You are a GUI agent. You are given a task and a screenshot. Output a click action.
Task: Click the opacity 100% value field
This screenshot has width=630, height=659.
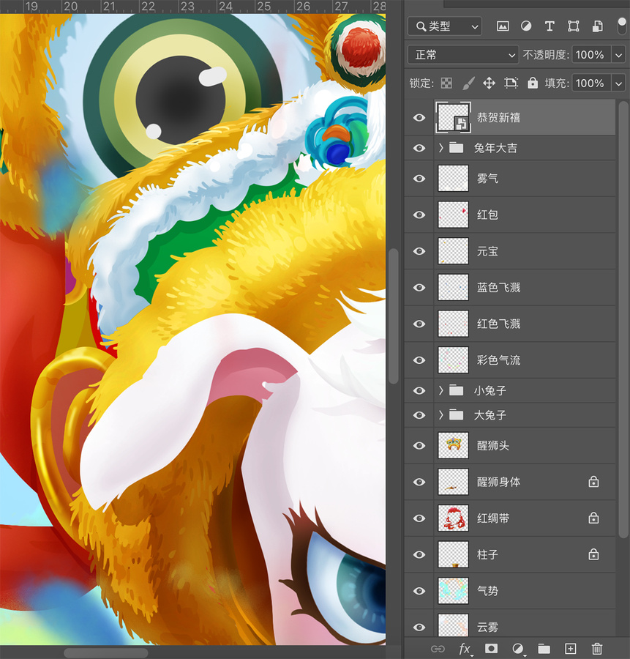click(591, 55)
